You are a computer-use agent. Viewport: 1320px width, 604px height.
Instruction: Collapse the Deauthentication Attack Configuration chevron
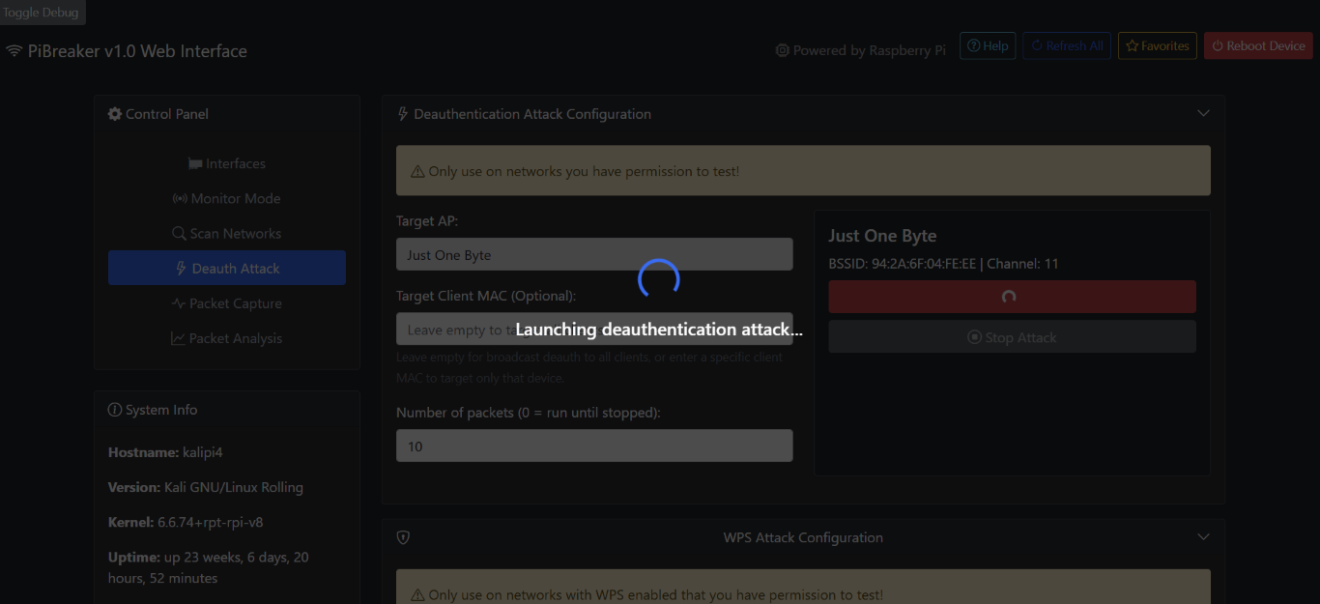pyautogui.click(x=1203, y=113)
